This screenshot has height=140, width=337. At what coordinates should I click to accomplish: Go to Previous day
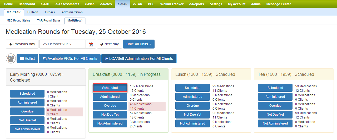point(22,44)
